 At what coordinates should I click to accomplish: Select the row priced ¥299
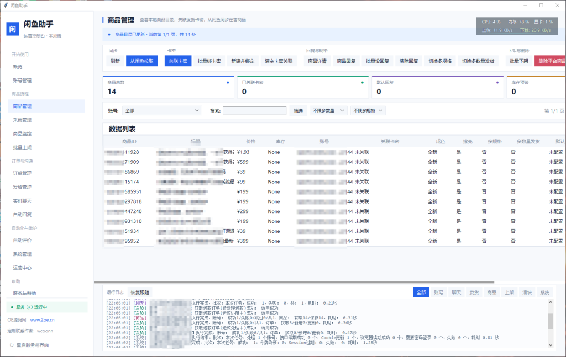(334, 211)
